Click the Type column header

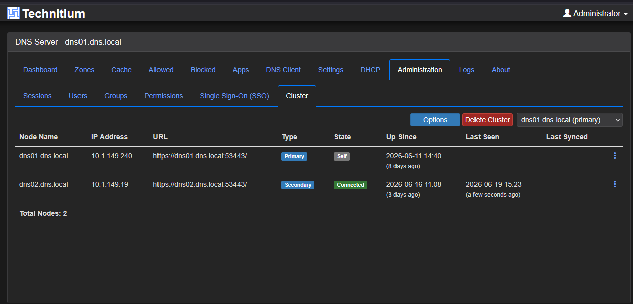click(x=289, y=137)
